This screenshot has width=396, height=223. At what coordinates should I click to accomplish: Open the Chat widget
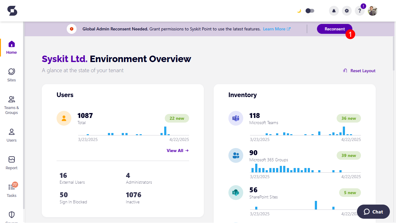[x=373, y=212]
